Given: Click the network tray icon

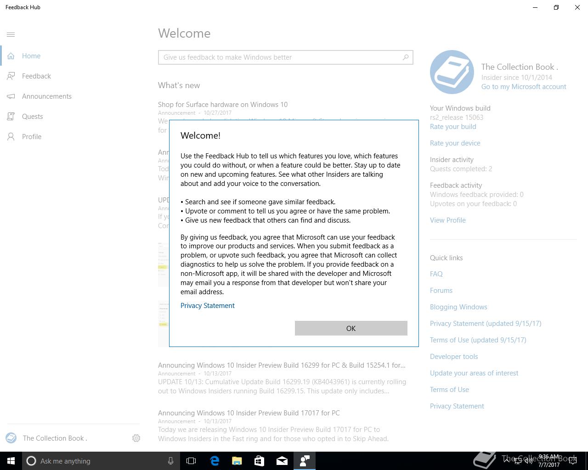Looking at the screenshot, I should pyautogui.click(x=518, y=461).
